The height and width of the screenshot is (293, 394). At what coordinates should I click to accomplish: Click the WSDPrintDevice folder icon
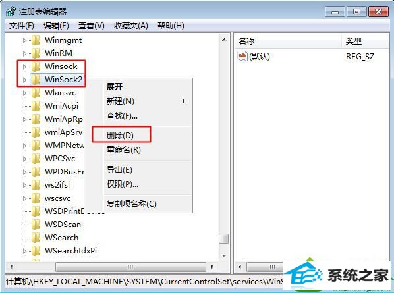[x=36, y=211]
